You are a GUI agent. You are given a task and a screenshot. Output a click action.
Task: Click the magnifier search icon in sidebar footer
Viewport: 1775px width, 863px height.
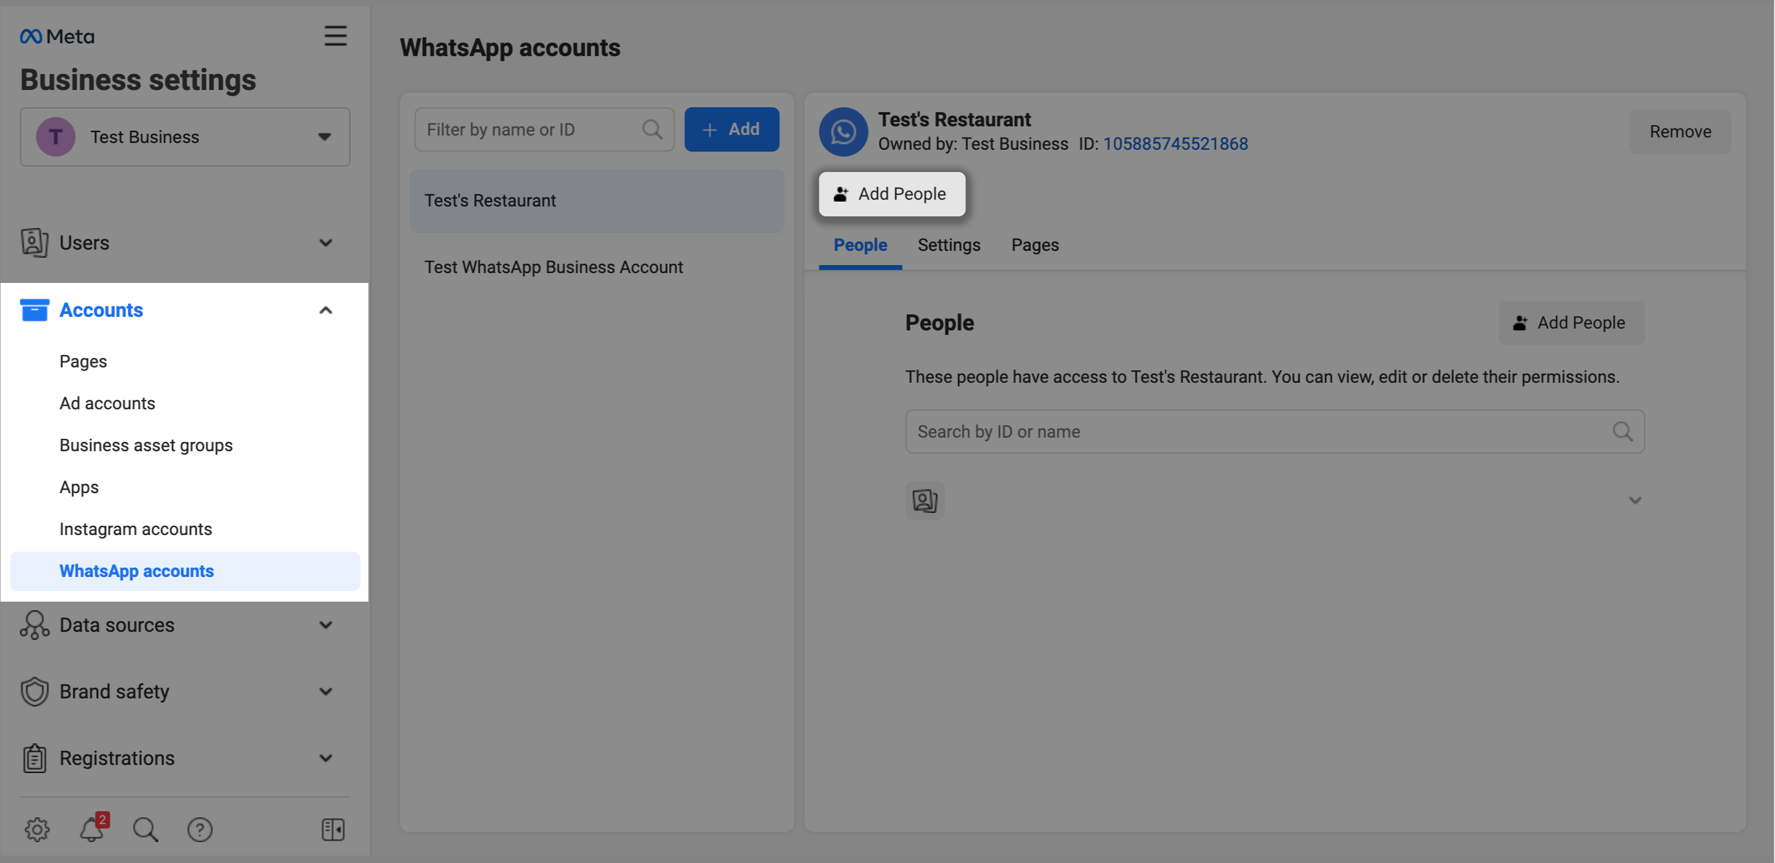pos(146,829)
